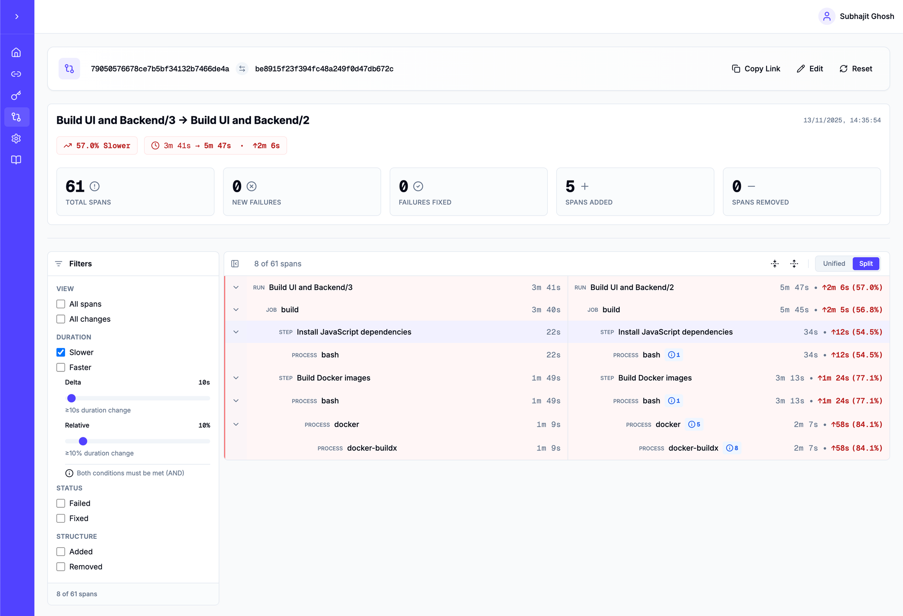The height and width of the screenshot is (616, 903).
Task: Open settings gear in sidebar
Action: point(16,139)
